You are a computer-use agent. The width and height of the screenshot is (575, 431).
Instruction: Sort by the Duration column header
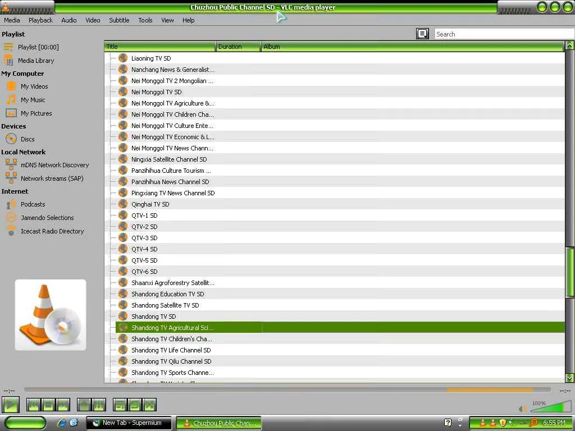coord(238,47)
